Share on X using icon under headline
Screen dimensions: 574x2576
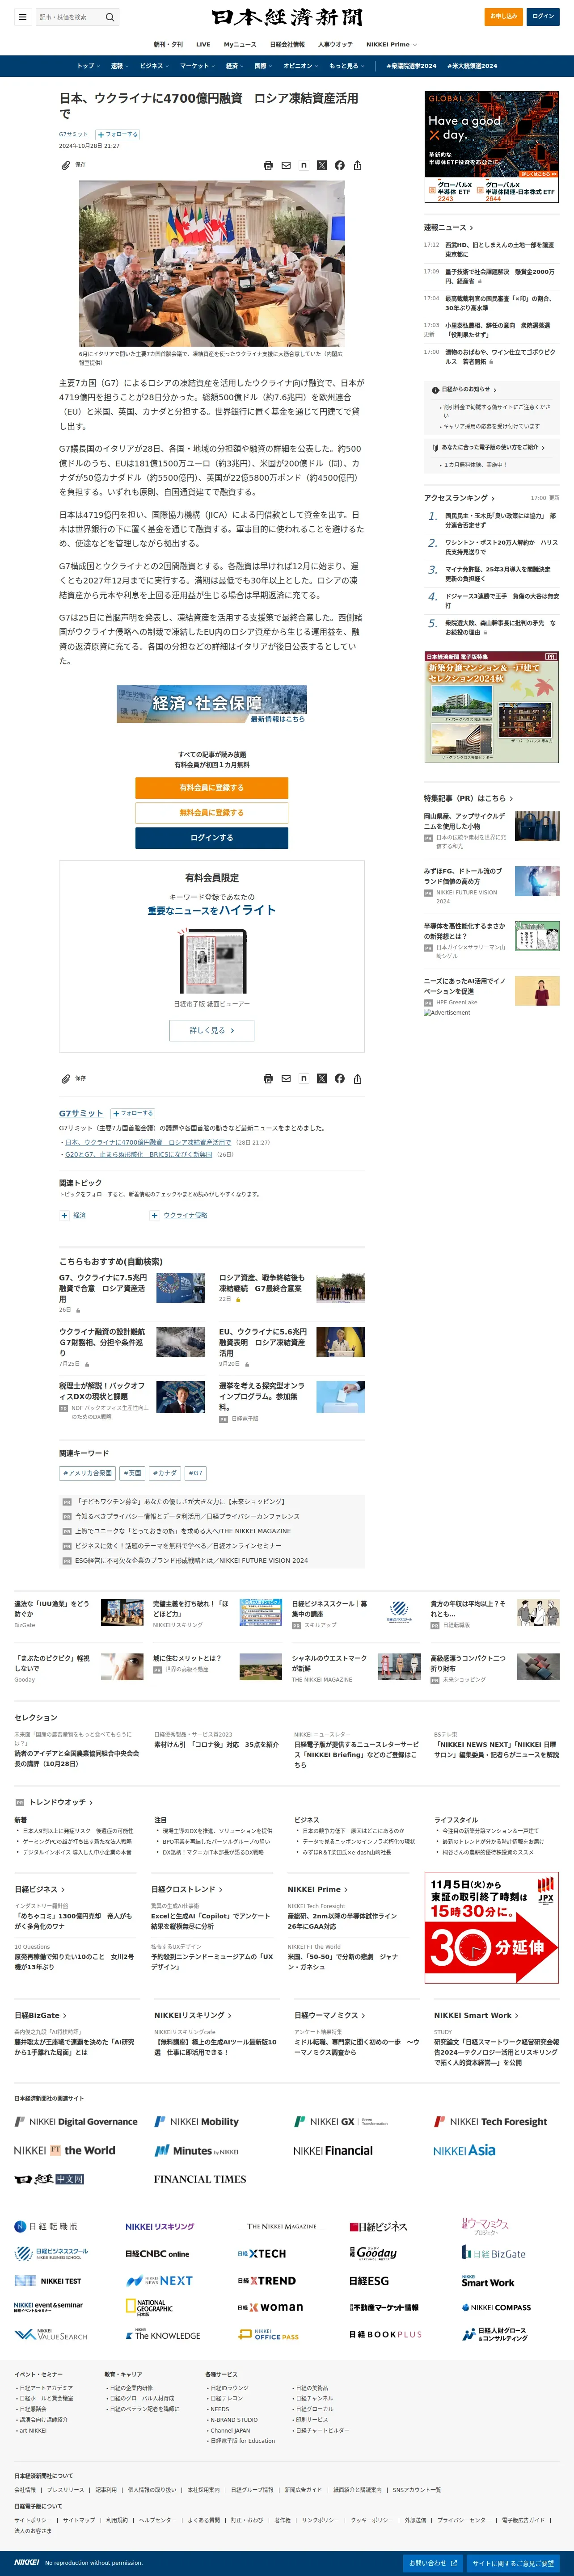[322, 166]
